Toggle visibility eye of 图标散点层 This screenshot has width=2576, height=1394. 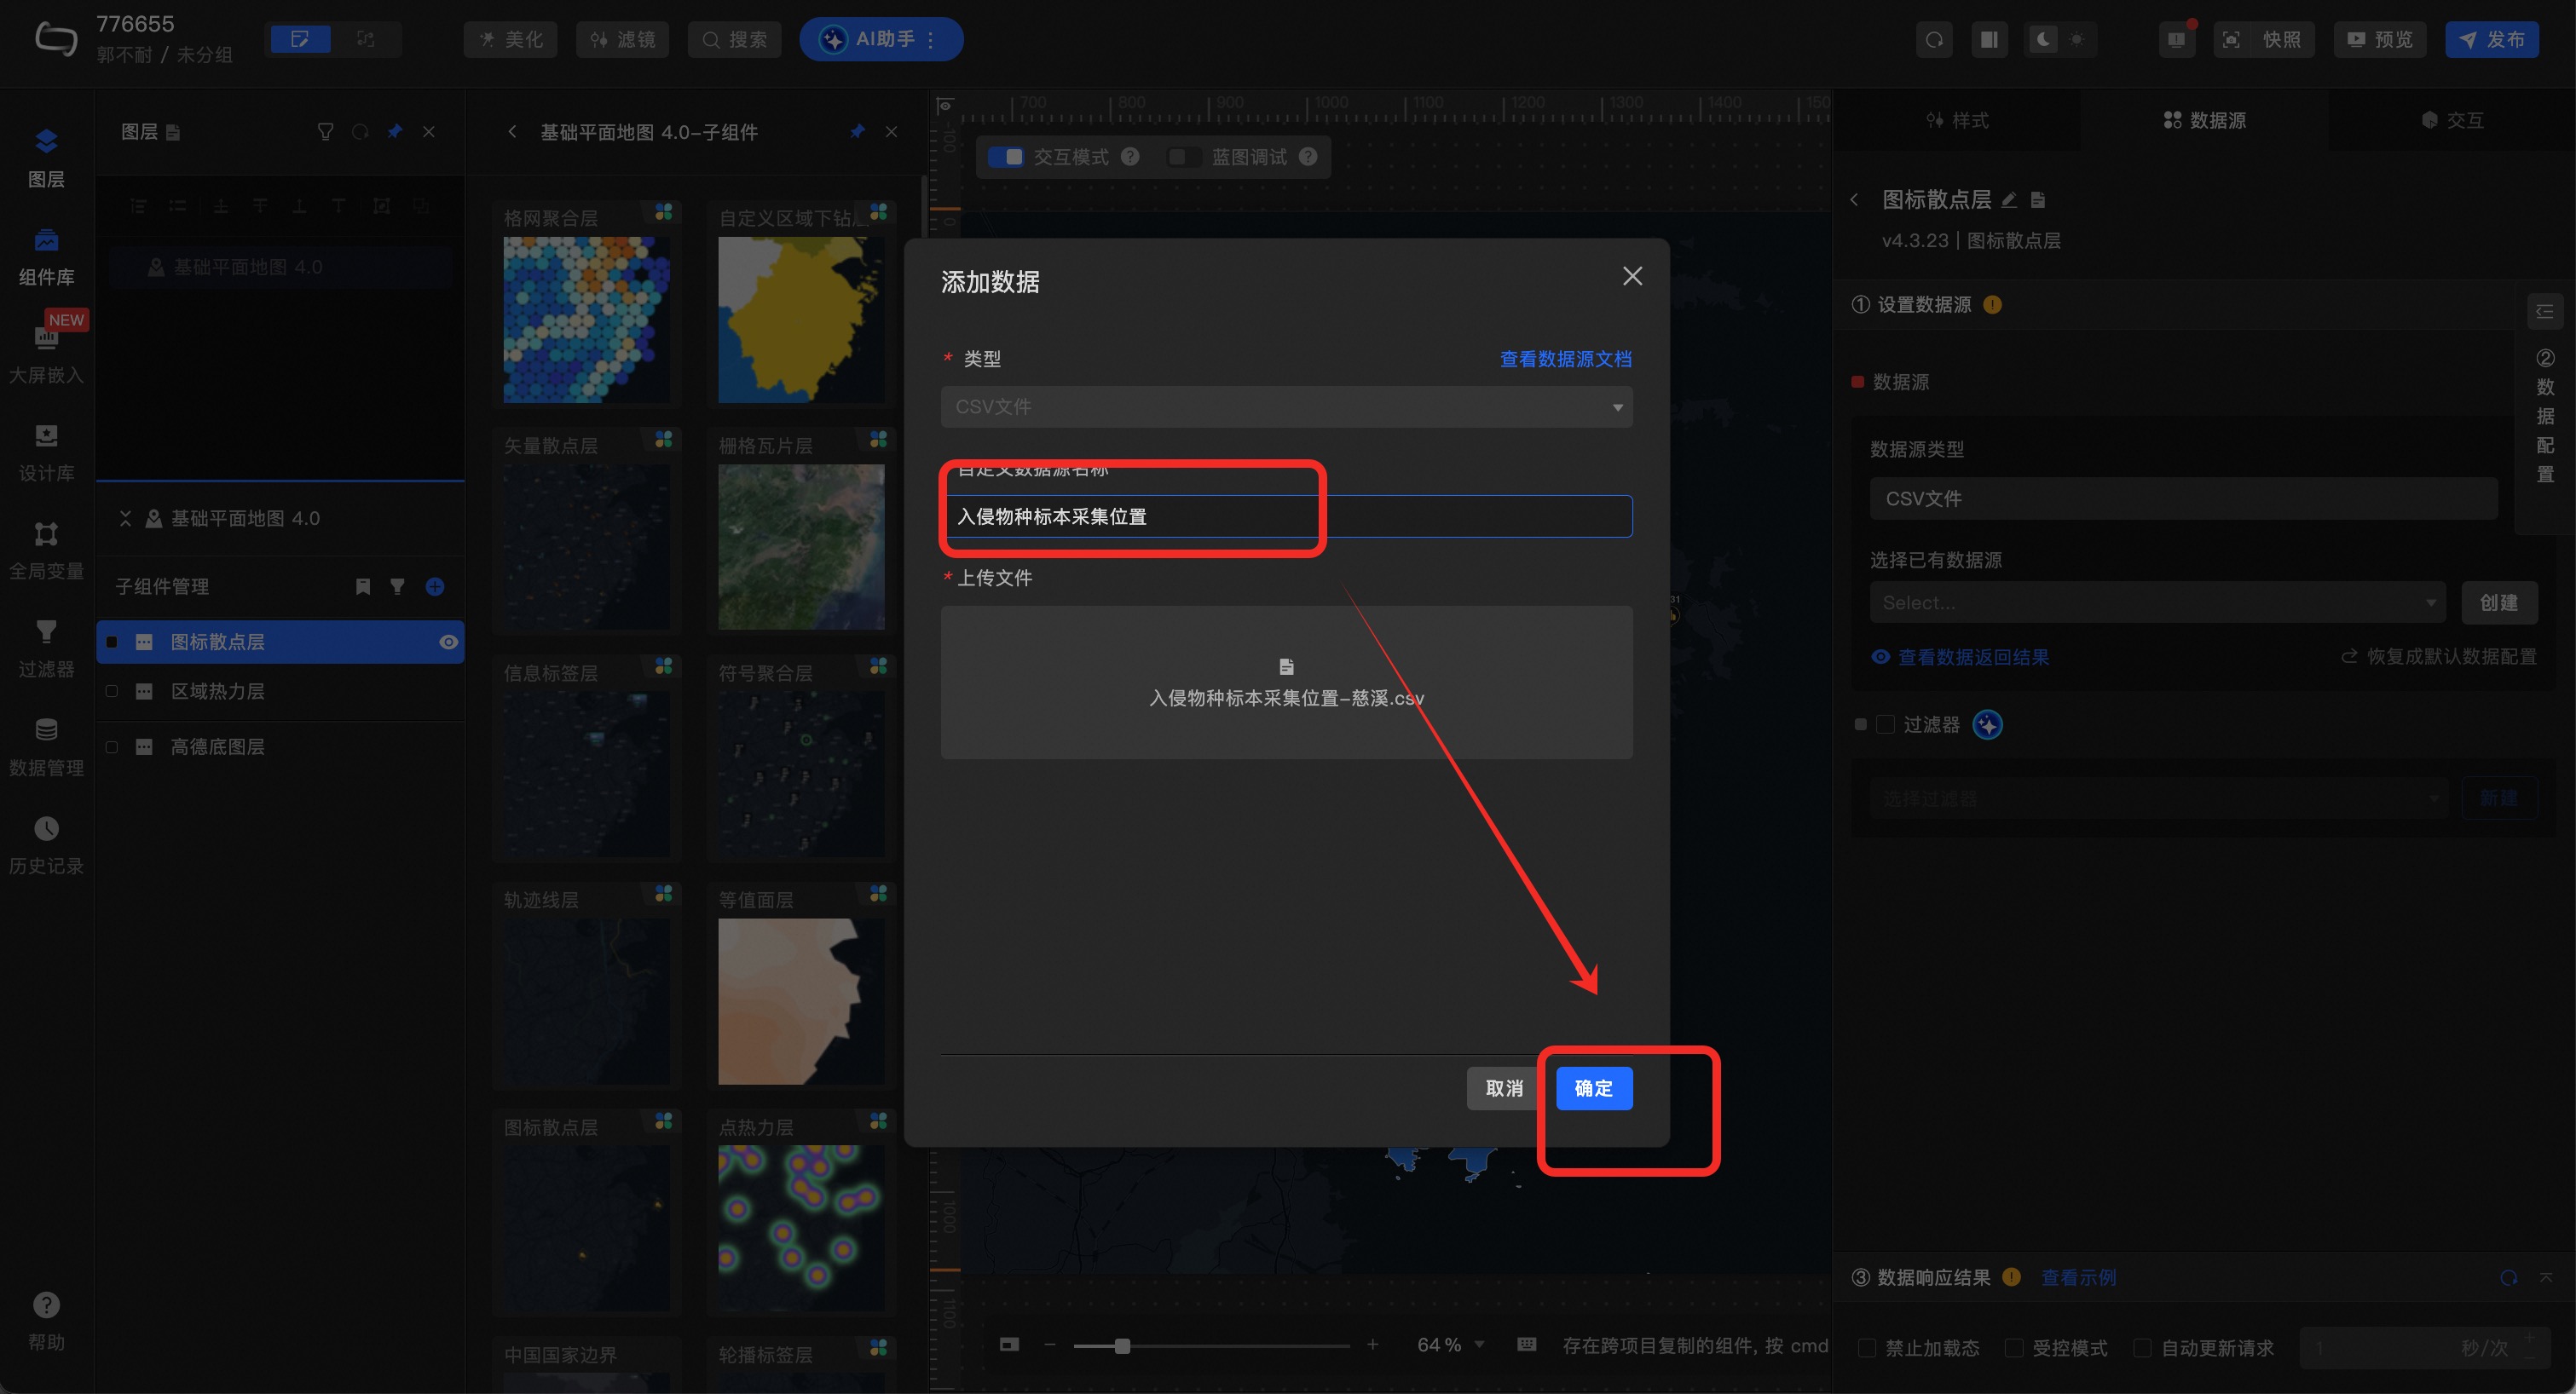click(449, 642)
